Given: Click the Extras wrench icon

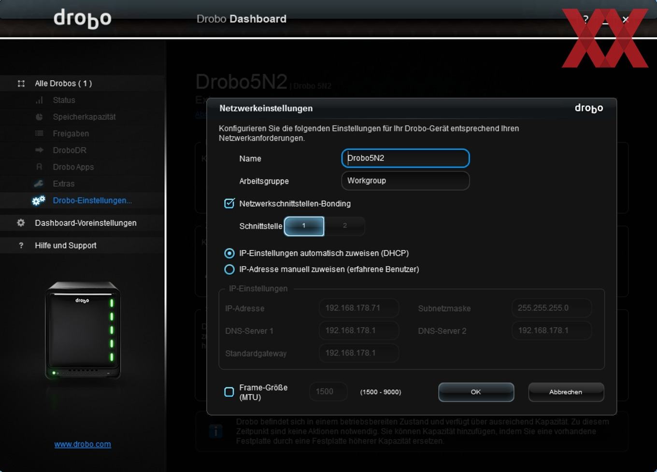Looking at the screenshot, I should point(39,184).
